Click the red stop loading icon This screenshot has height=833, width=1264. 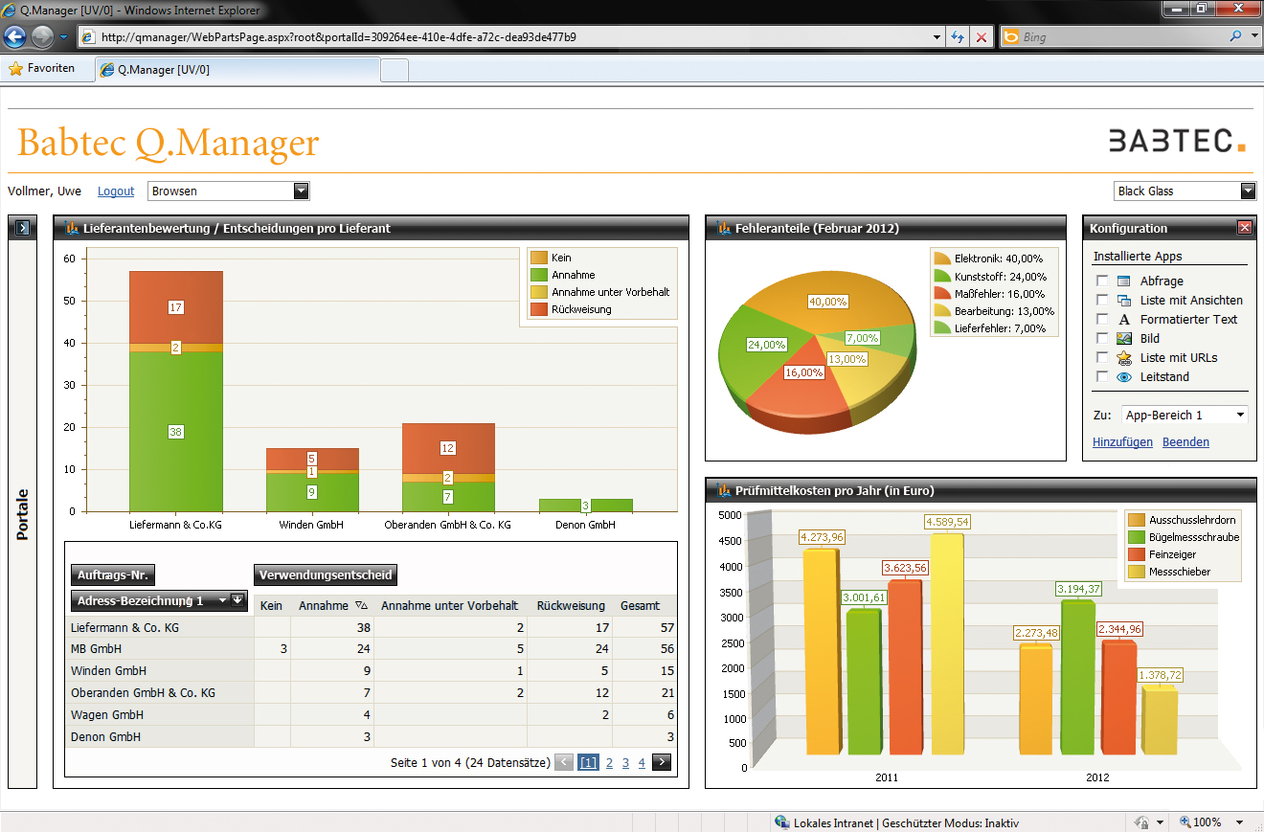point(982,37)
